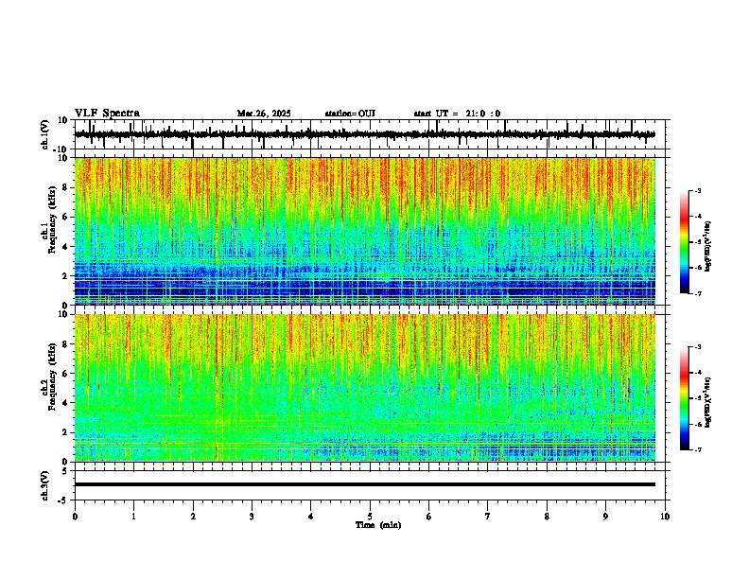The image size is (749, 579).
Task: Click the "-7" label on ch.2 color scale
Action: coord(698,450)
